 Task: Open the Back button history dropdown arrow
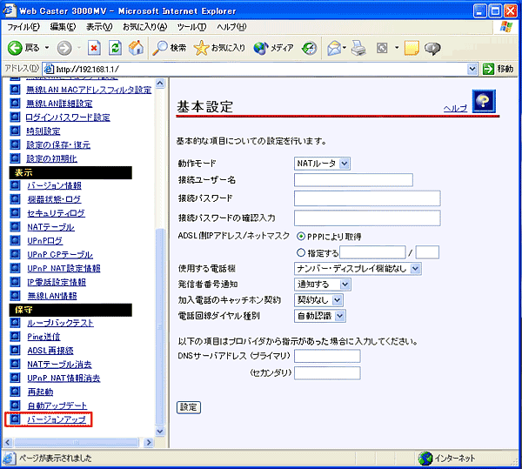coord(47,48)
